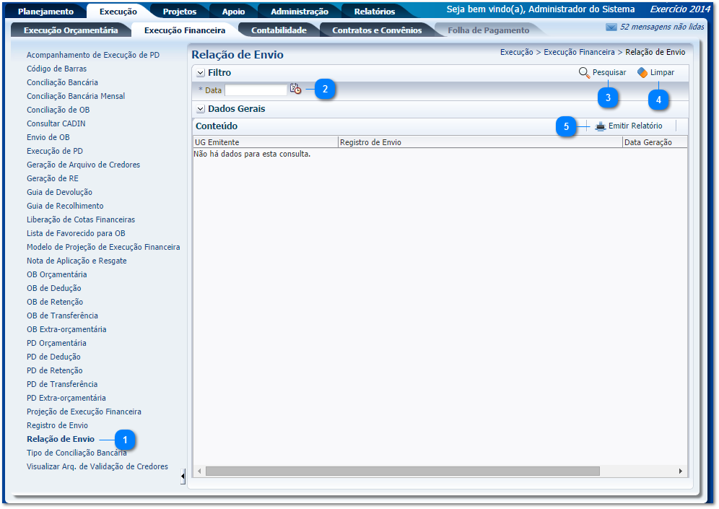Open Guia de Recolhimento sidebar link
Viewport: 719px width, 509px height.
65,206
